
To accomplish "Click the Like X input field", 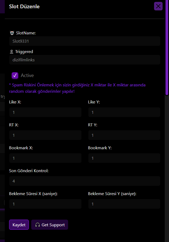I will [45, 112].
